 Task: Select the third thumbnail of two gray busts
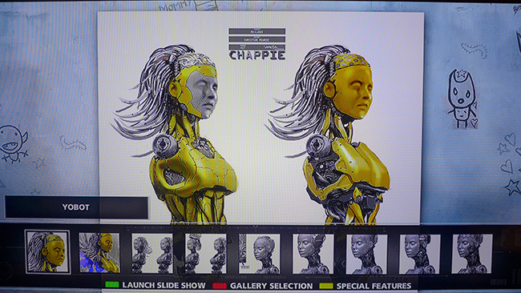tap(152, 254)
